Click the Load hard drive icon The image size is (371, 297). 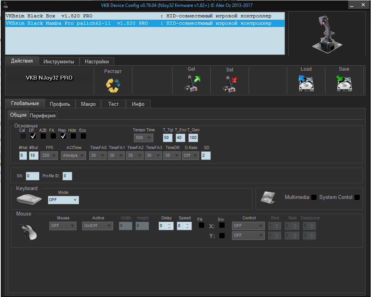tap(306, 83)
